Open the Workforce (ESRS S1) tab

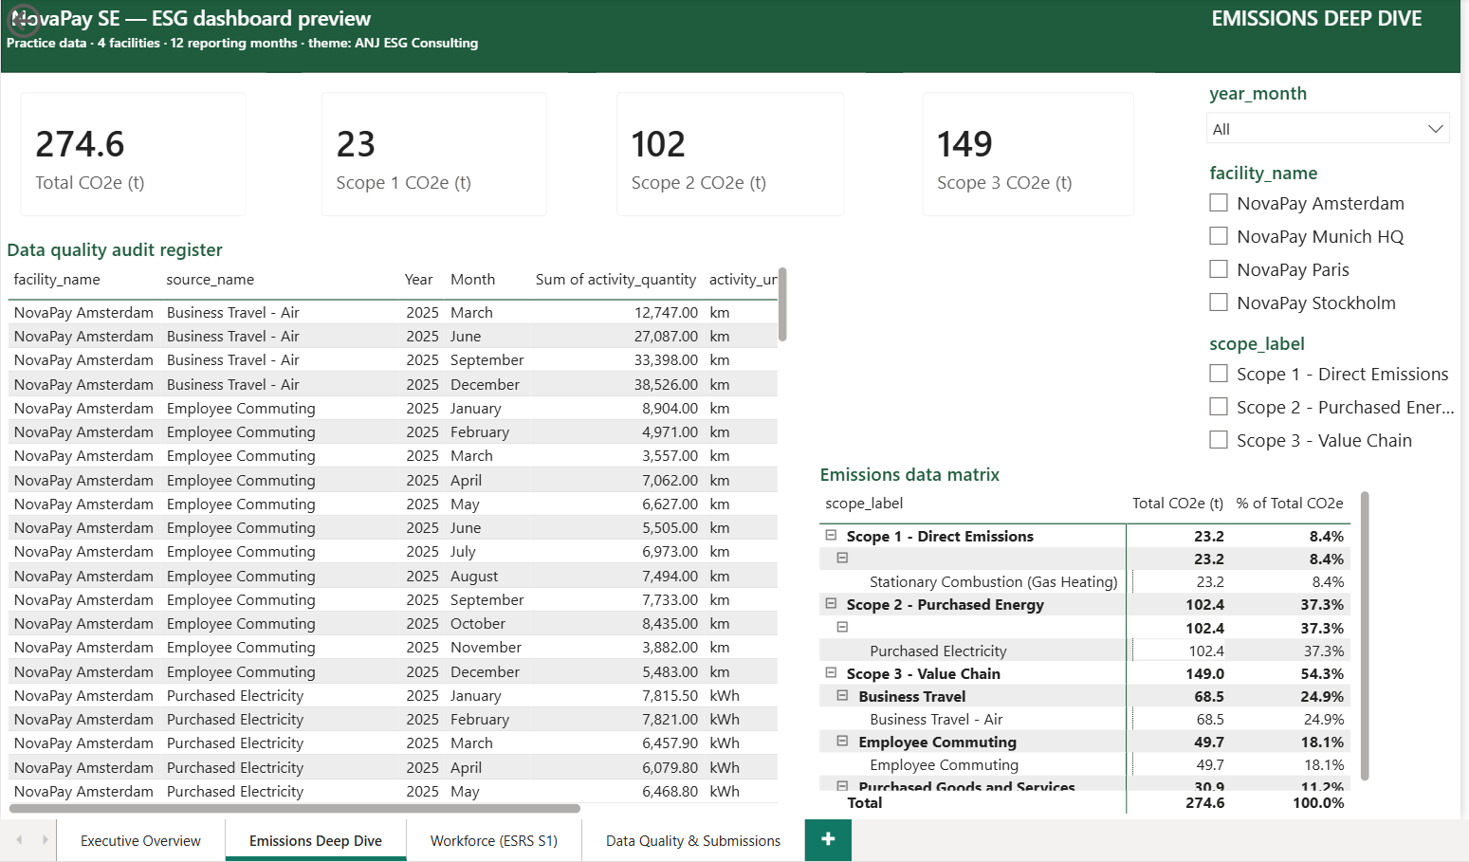[x=494, y=840]
